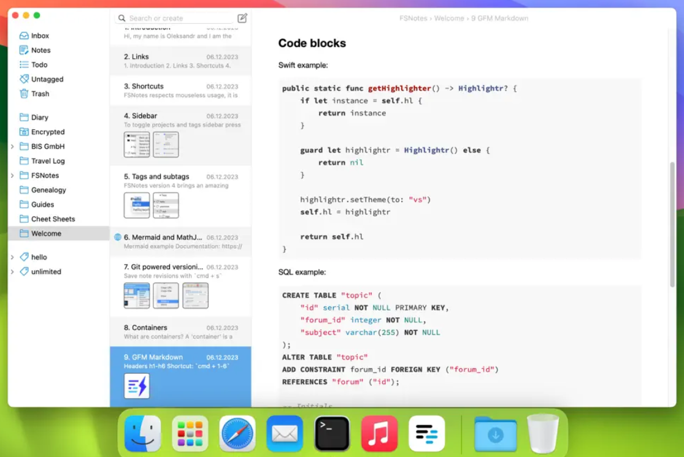Open Launchpad from the dock
Screen dimensions: 684x457
coord(190,434)
